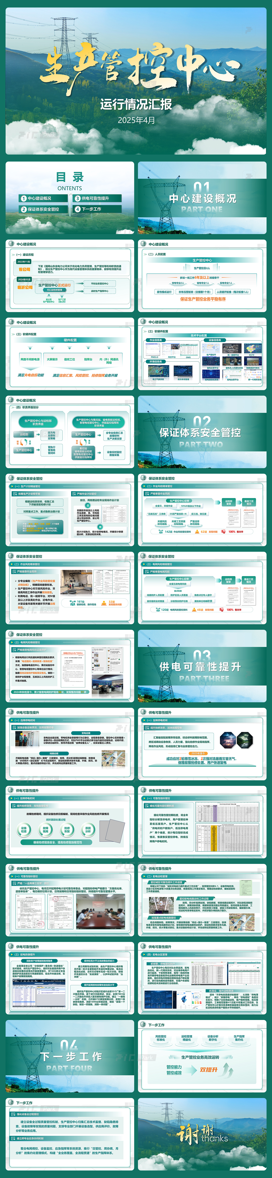Click the number 1 badge in the contents list

click(x=23, y=198)
